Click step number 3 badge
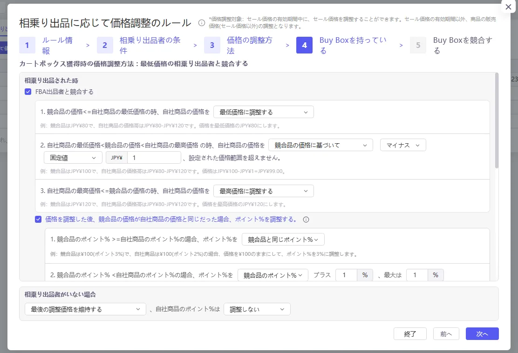Viewport: 518px width, 353px height. point(212,45)
